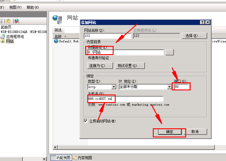Click the 网站 folder icon in tree
This screenshot has width=226, height=161.
(x=3, y=41)
